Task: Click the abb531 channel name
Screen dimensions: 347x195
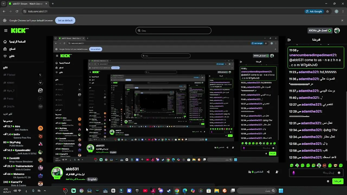Action: pyautogui.click(x=72, y=169)
